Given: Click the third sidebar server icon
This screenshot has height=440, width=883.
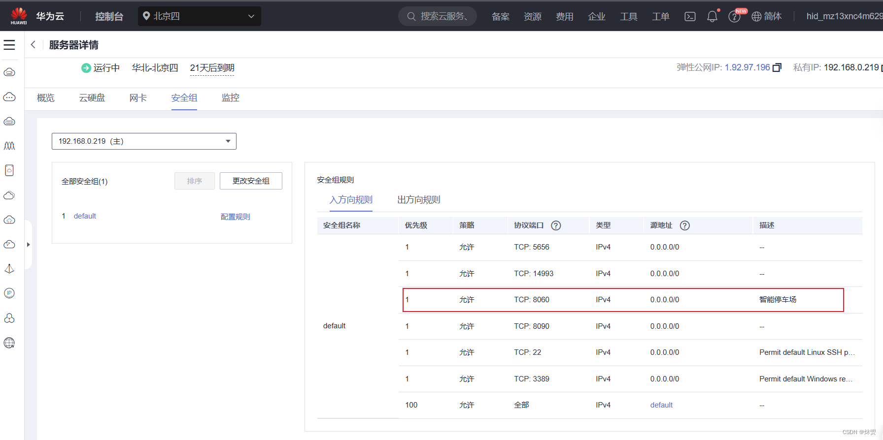Looking at the screenshot, I should click(9, 122).
